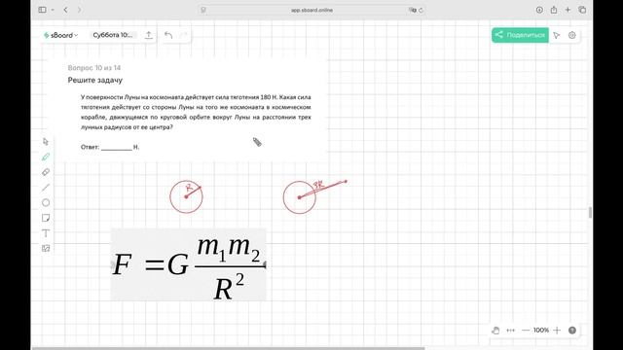Click the redo arrow

(183, 35)
